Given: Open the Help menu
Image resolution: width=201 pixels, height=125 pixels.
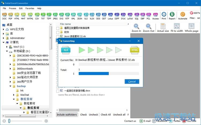Looking at the screenshot, I should pyautogui.click(x=39, y=8).
